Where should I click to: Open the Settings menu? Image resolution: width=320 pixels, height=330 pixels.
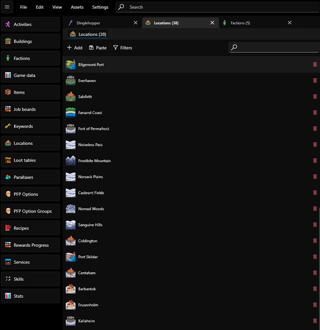(x=100, y=7)
